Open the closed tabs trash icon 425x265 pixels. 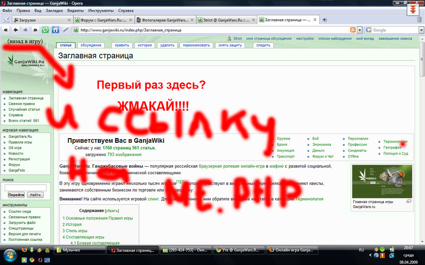point(420,20)
